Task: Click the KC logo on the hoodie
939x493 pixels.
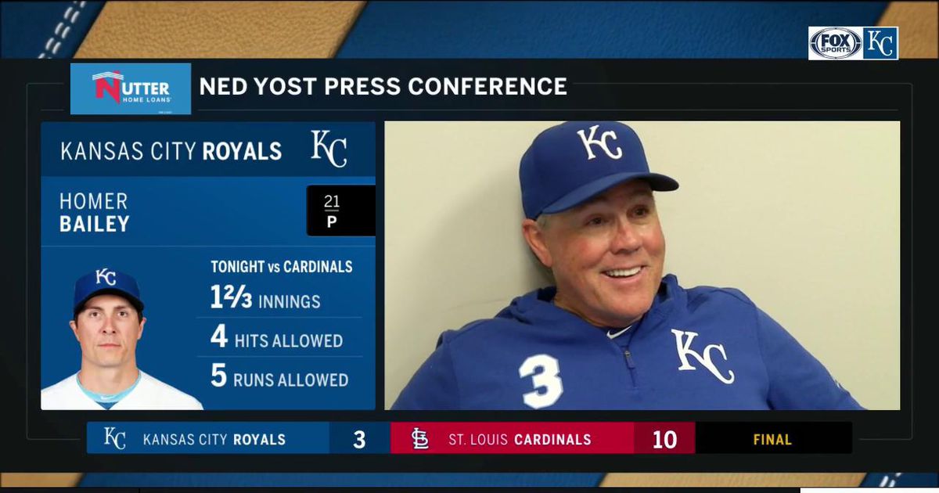Action: tap(702, 355)
